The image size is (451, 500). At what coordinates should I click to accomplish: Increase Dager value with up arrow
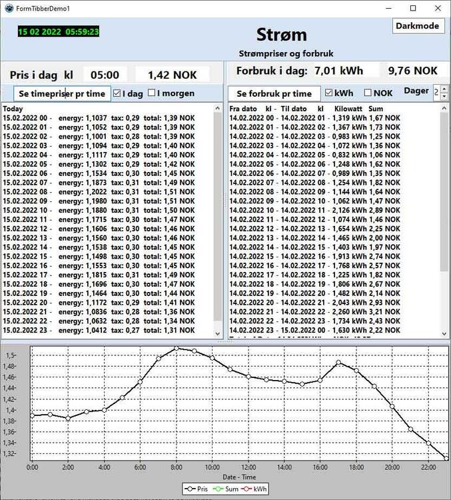[444, 89]
